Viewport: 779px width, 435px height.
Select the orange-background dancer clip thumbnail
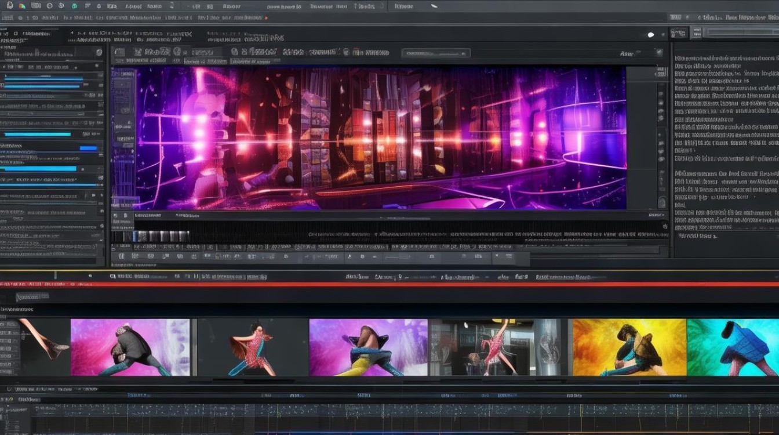(629, 347)
